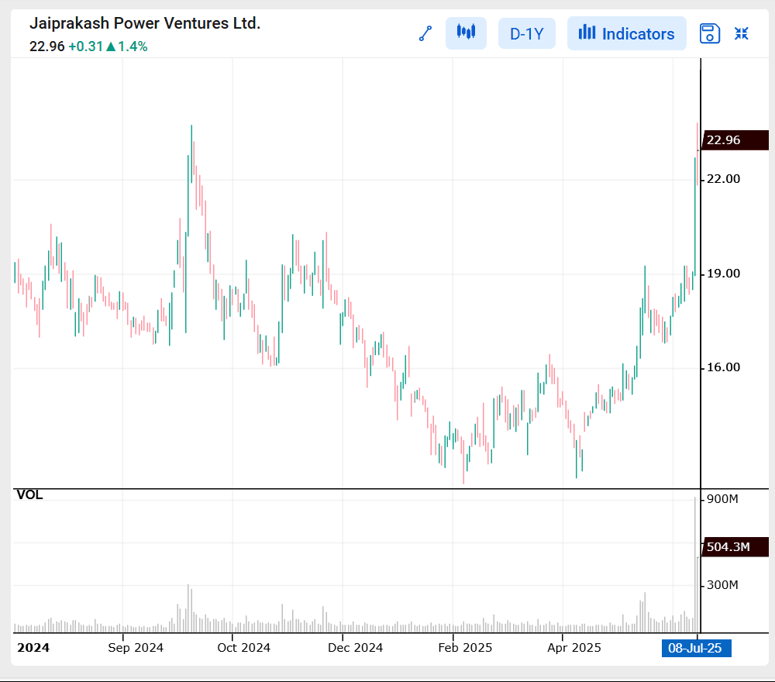Click the 900M volume axis label

[722, 499]
